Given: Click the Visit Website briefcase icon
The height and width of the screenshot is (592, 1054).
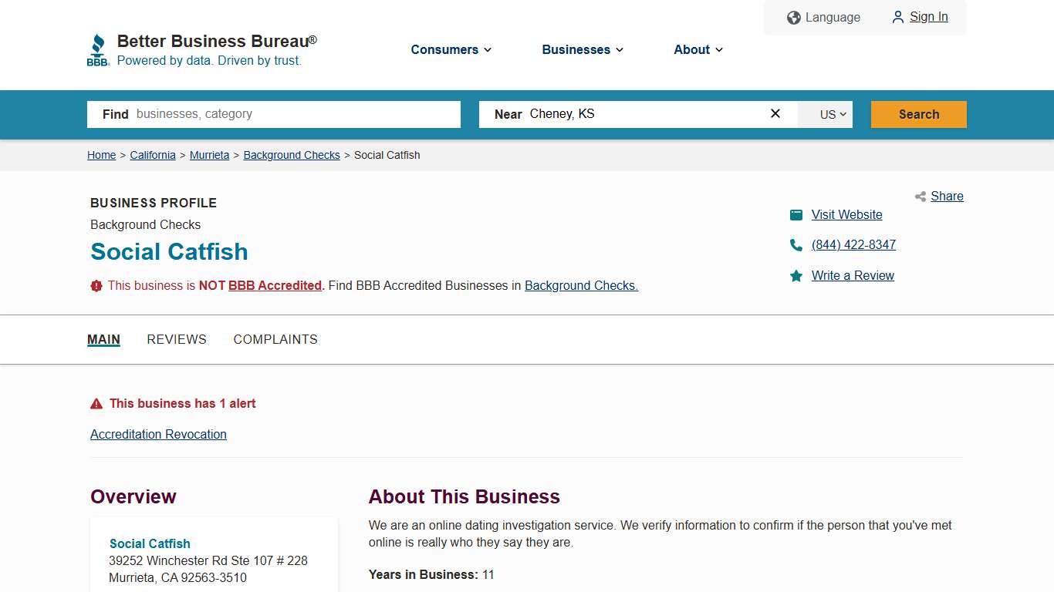Looking at the screenshot, I should point(796,214).
